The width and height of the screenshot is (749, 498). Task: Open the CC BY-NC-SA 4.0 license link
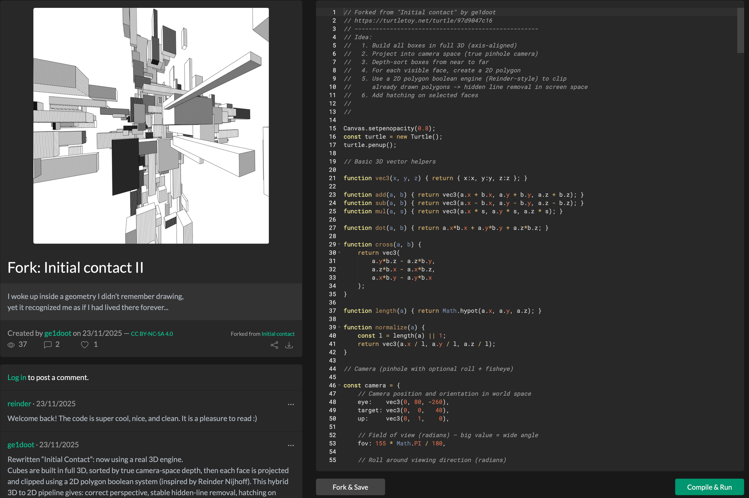[x=152, y=334]
